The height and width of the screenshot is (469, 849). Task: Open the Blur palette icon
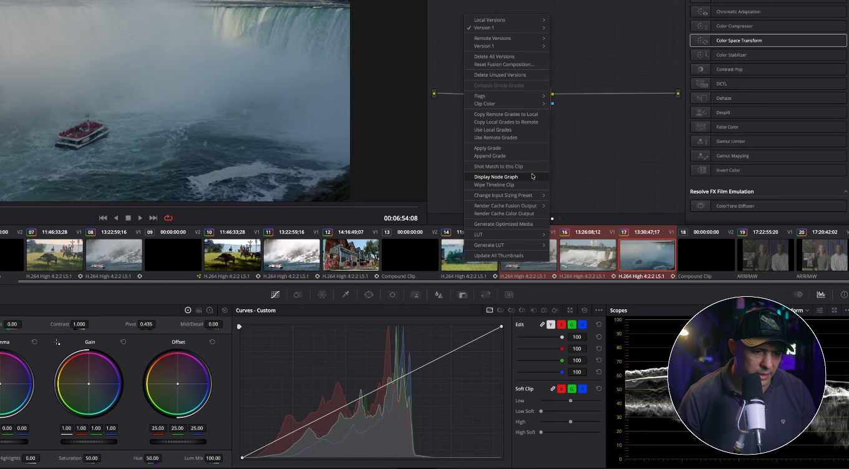tap(439, 294)
